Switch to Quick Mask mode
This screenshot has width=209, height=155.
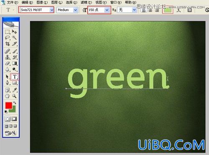pyautogui.click(x=14, y=119)
